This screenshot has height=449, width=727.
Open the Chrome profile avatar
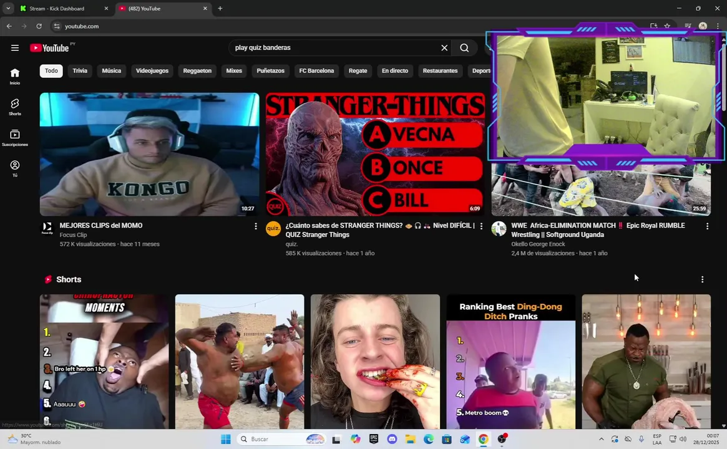click(703, 26)
